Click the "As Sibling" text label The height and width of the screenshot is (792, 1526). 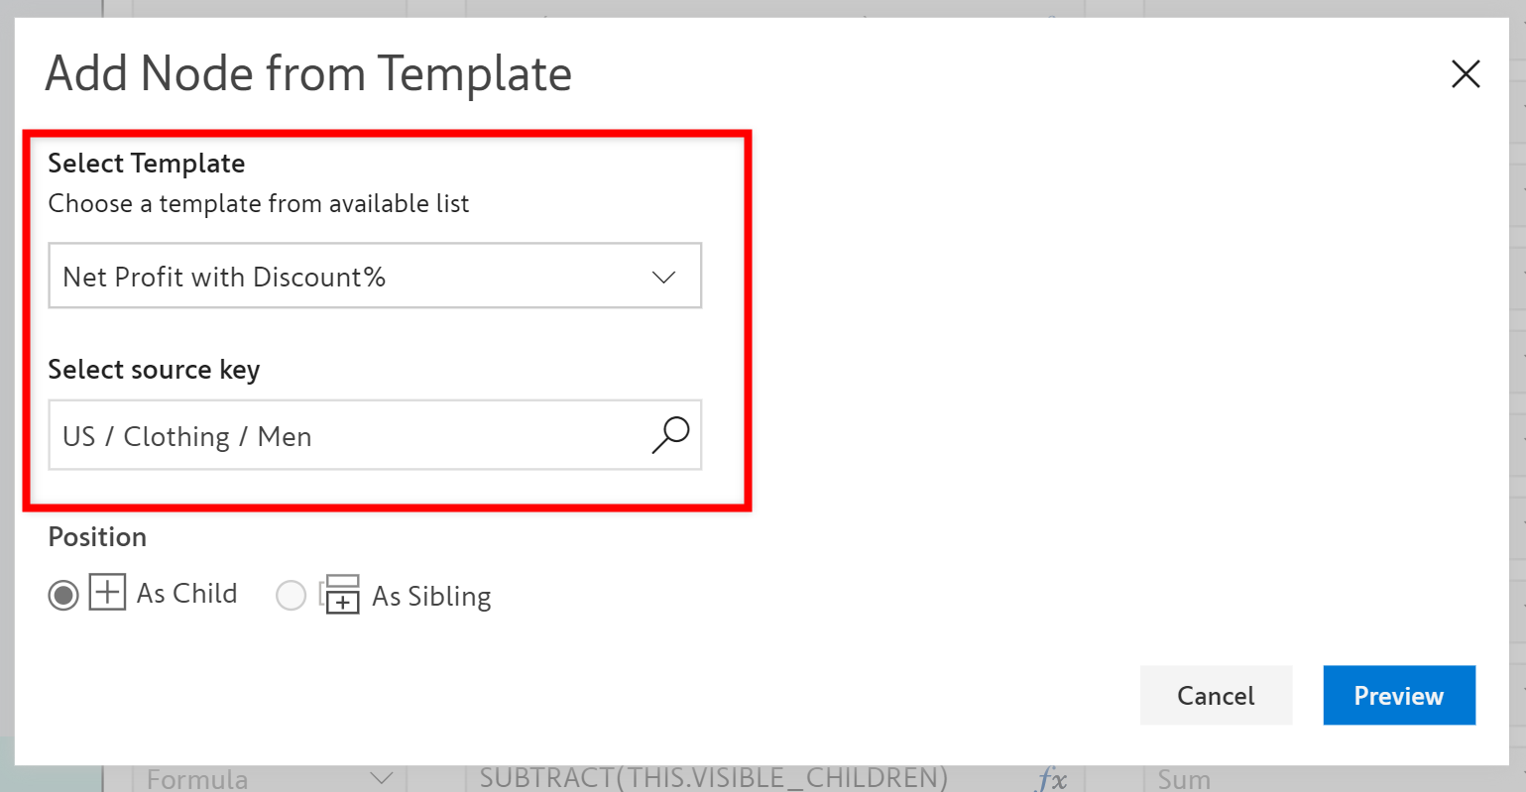[431, 596]
